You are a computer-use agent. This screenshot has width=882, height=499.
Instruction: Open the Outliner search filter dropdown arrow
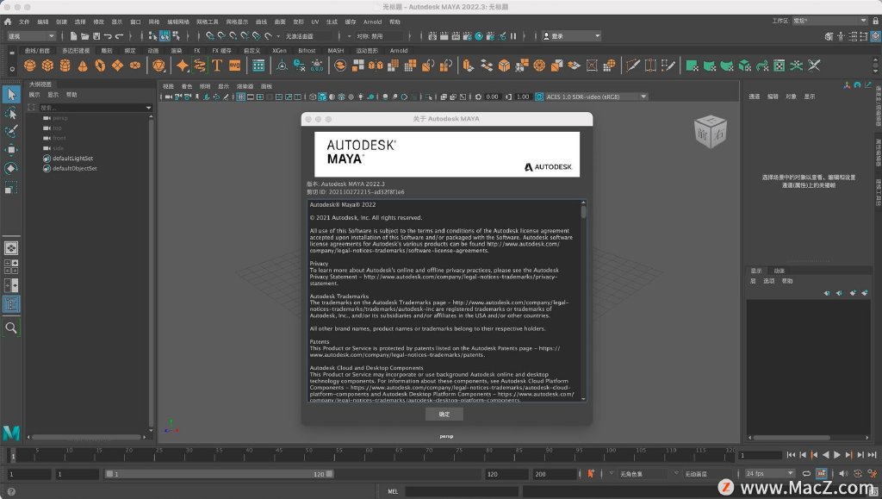[148, 108]
